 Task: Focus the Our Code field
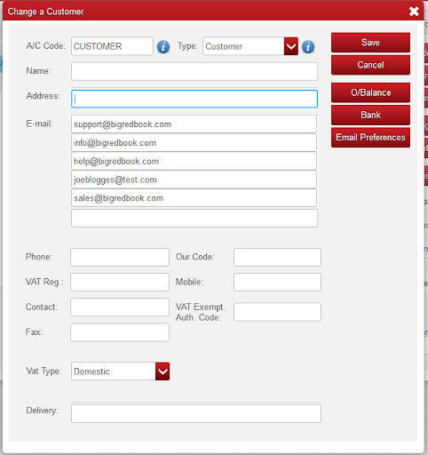[277, 257]
